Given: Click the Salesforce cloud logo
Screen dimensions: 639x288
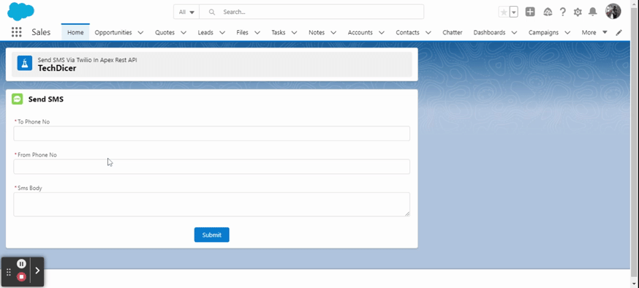Looking at the screenshot, I should point(20,12).
